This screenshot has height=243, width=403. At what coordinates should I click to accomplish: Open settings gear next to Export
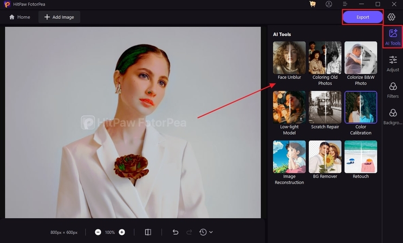tap(391, 17)
